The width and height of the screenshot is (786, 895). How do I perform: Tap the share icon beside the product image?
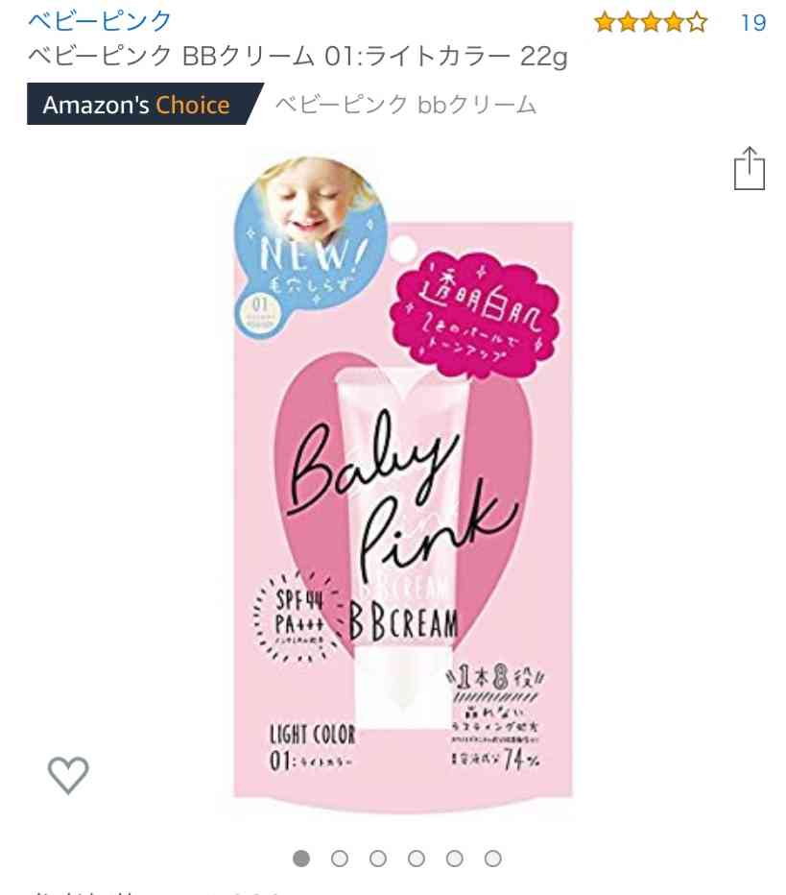click(749, 168)
